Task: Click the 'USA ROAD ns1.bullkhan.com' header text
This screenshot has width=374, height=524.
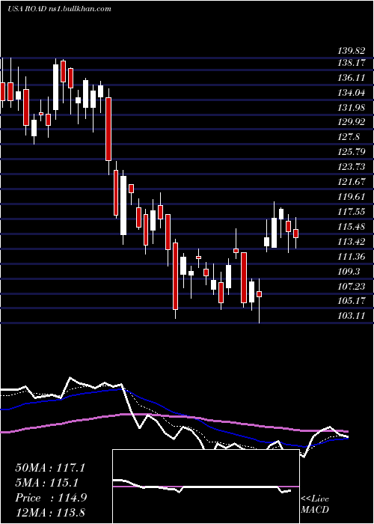Action: point(59,9)
